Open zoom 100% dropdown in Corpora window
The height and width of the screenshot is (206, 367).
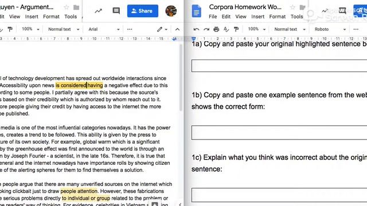(x=257, y=29)
